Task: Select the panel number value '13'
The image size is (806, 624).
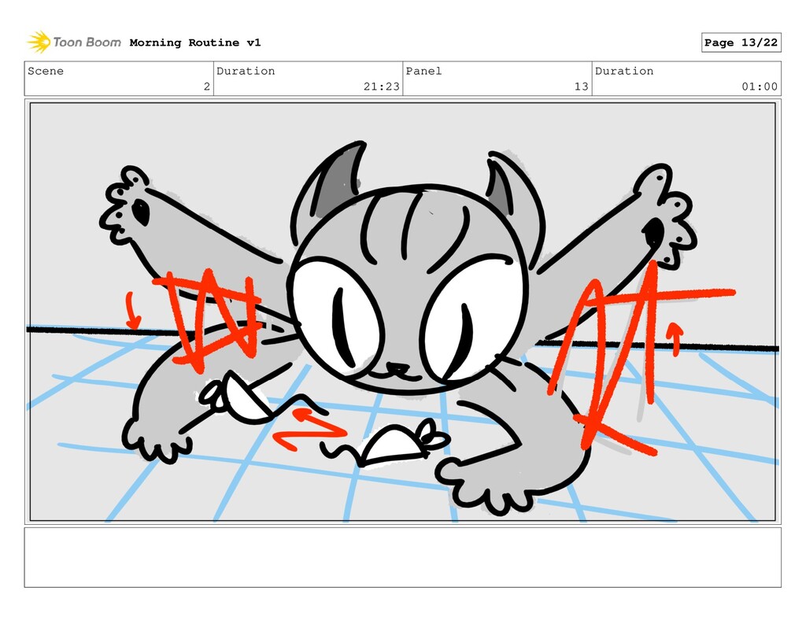Action: 582,87
